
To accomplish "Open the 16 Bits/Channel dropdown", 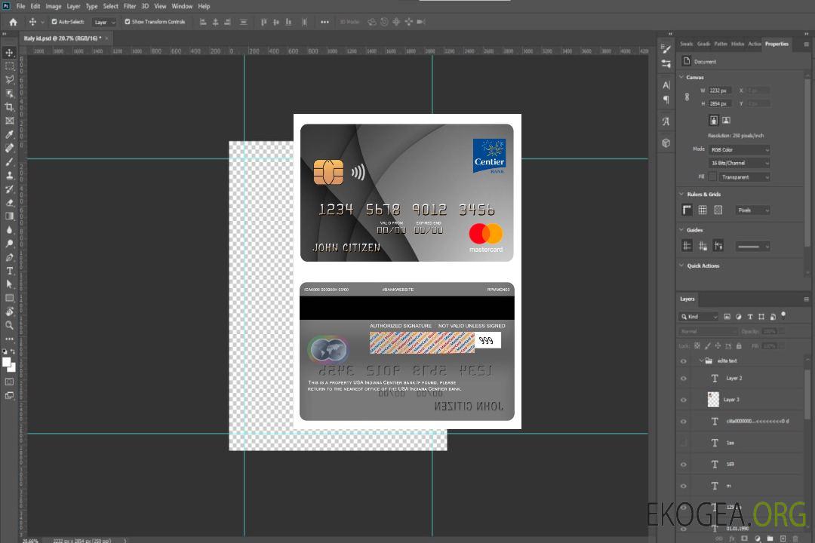I will [x=739, y=163].
